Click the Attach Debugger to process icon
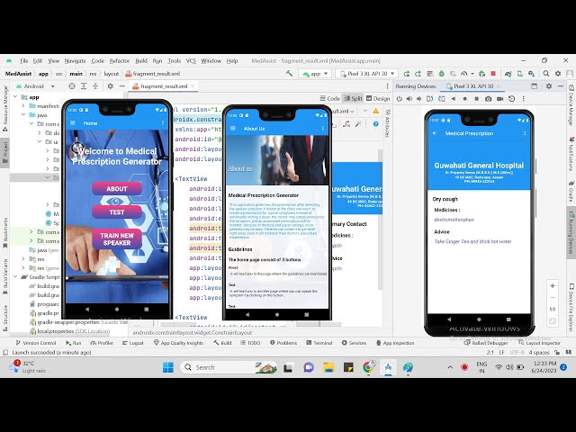576x432 pixels. click(x=482, y=74)
